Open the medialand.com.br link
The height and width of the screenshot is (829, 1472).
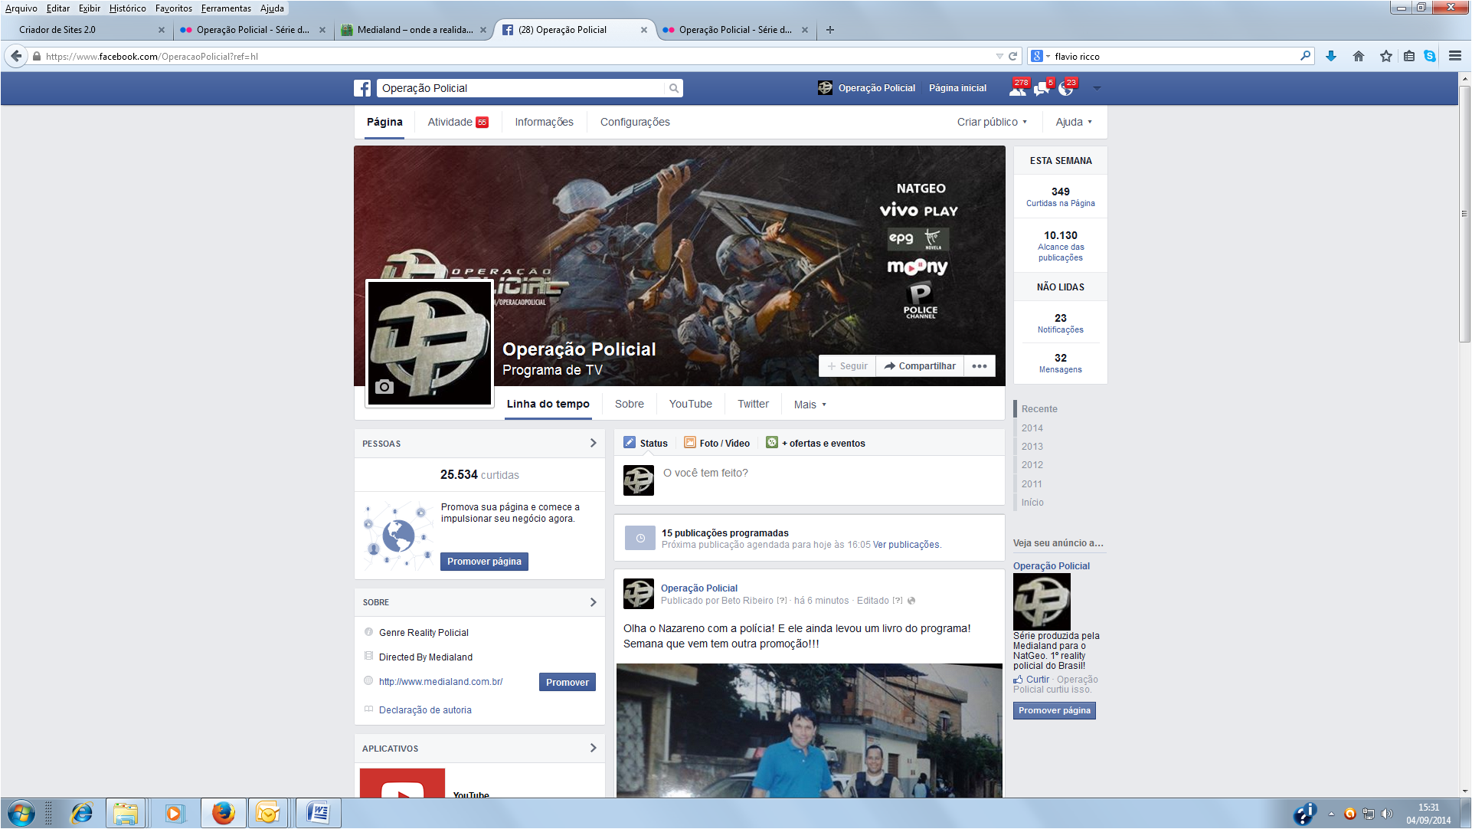point(440,681)
